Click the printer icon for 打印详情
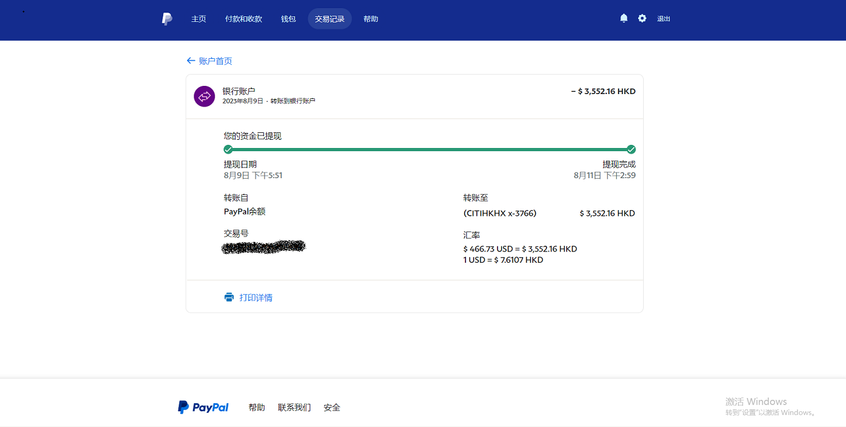 pyautogui.click(x=229, y=297)
